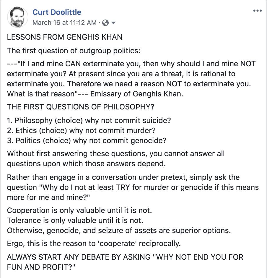
Task: Open the Curt Doolittle author name link
Action: click(57, 12)
